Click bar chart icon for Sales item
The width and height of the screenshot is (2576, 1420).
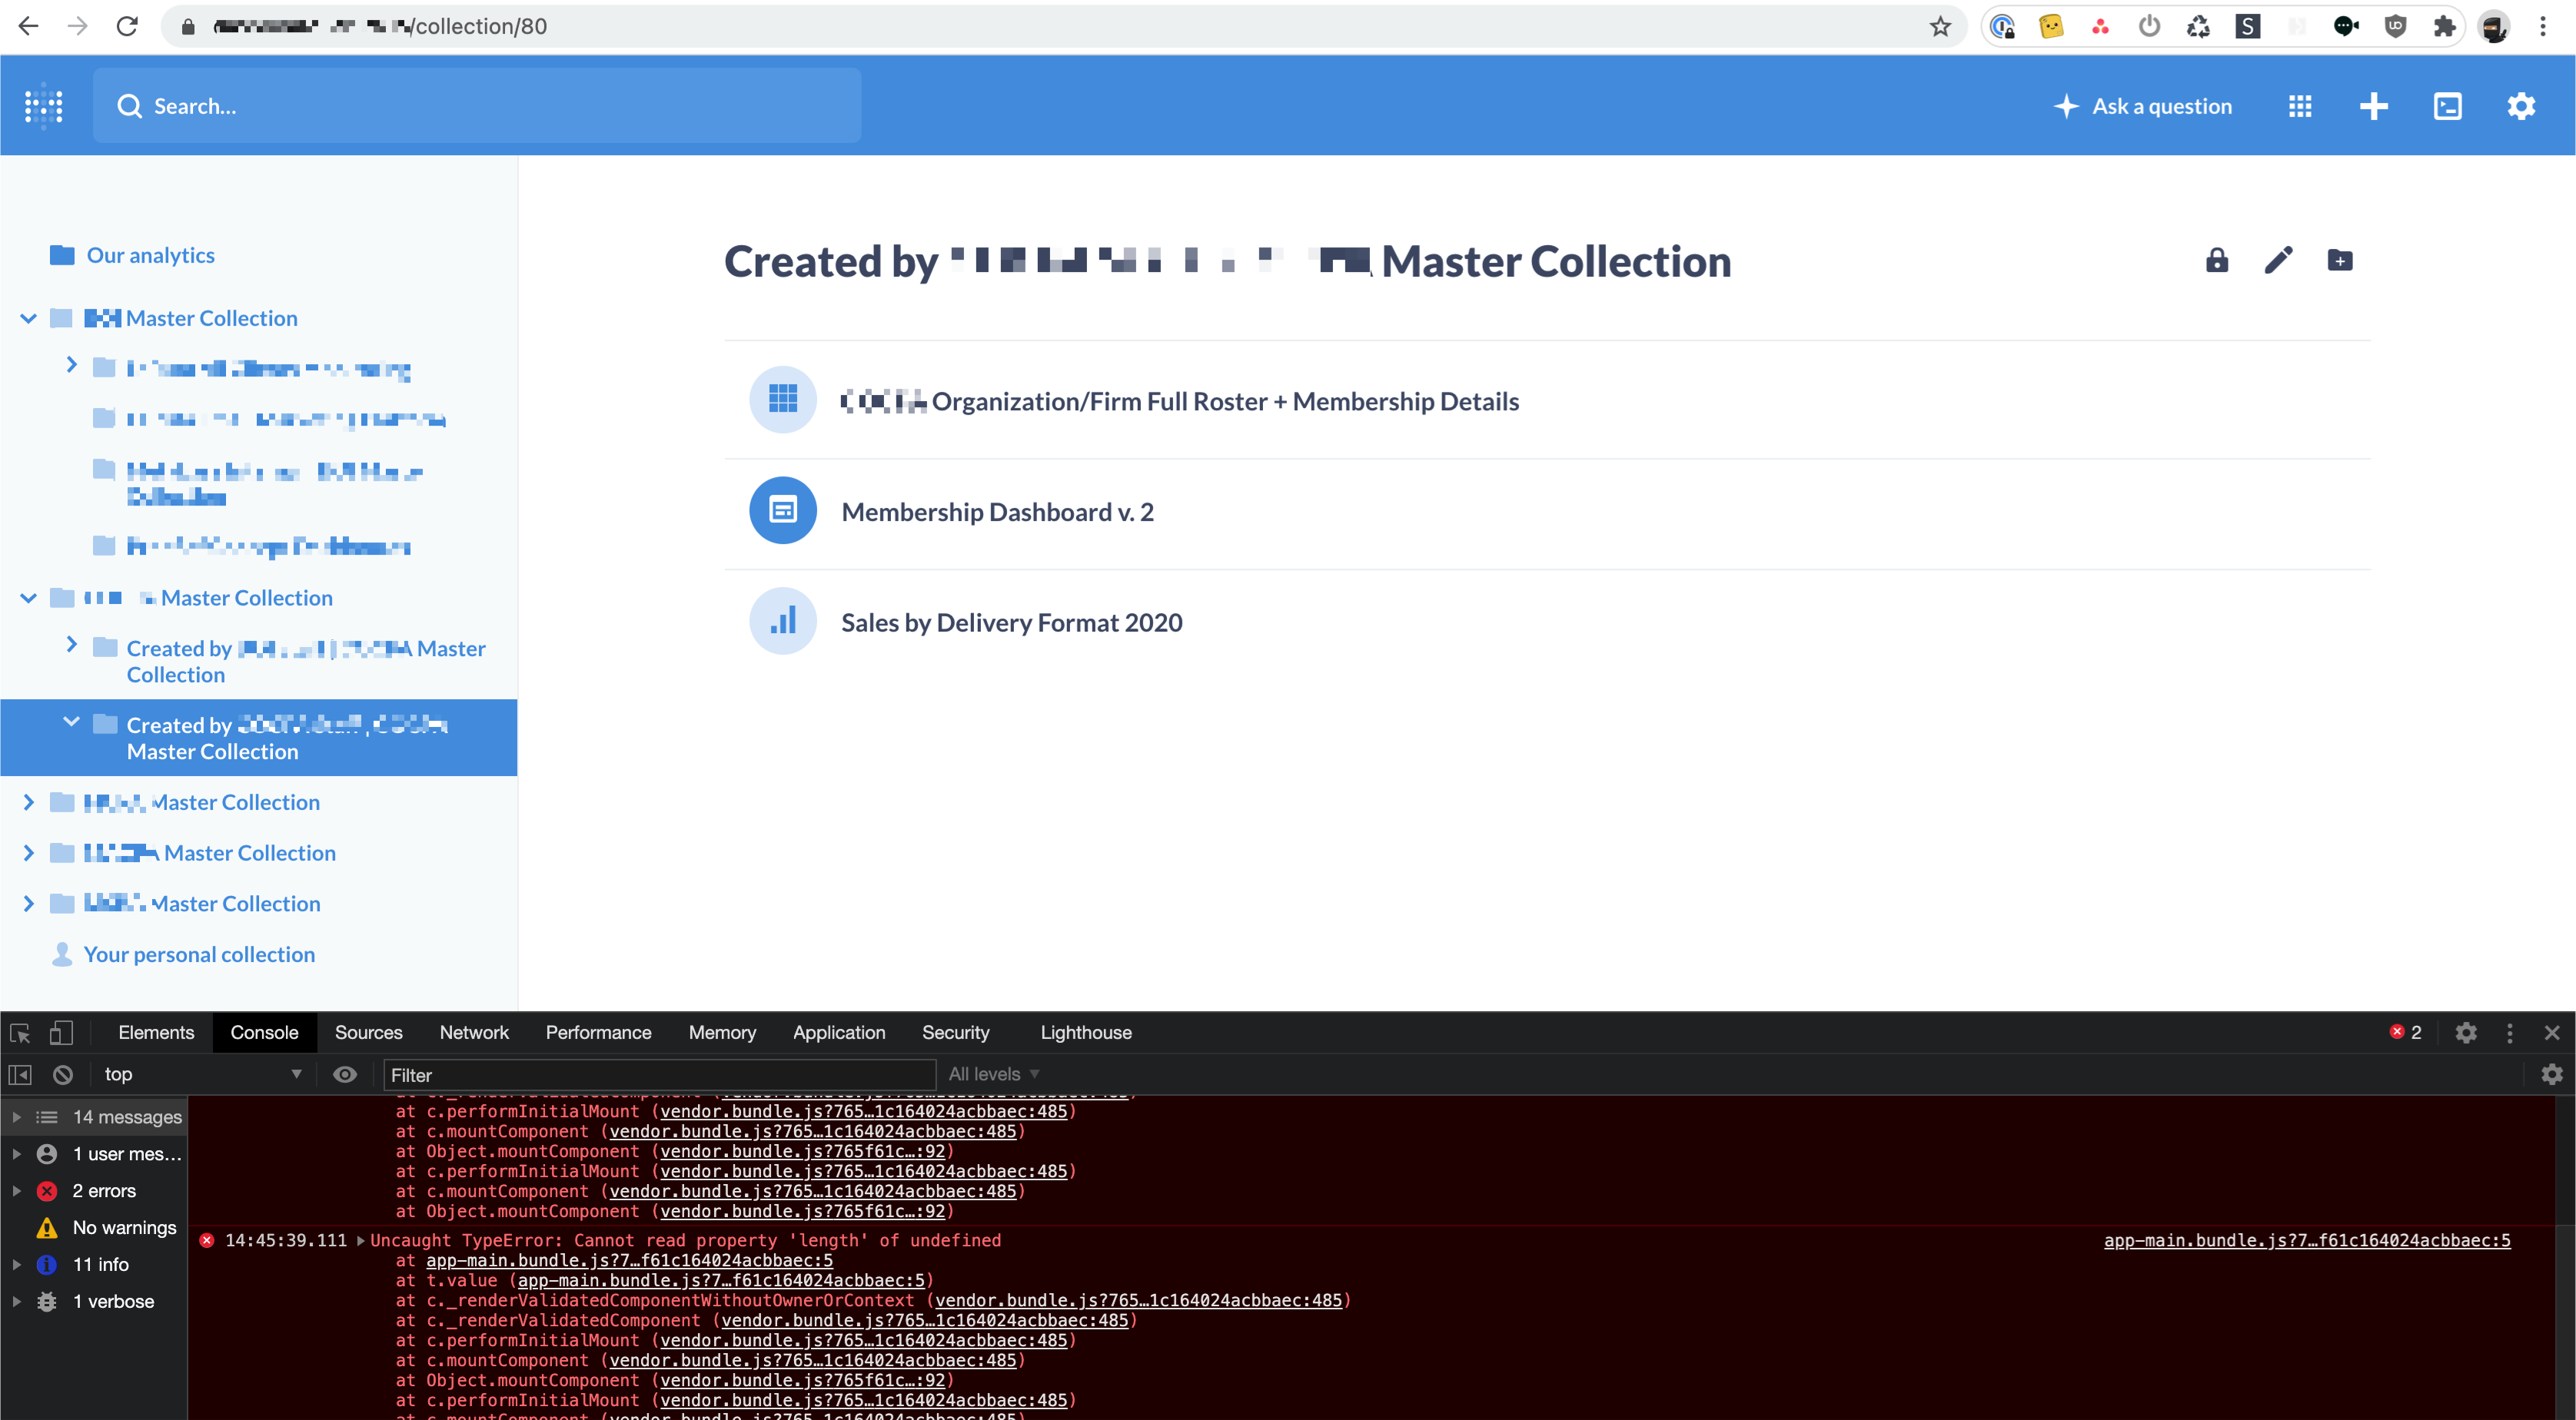pyautogui.click(x=783, y=622)
